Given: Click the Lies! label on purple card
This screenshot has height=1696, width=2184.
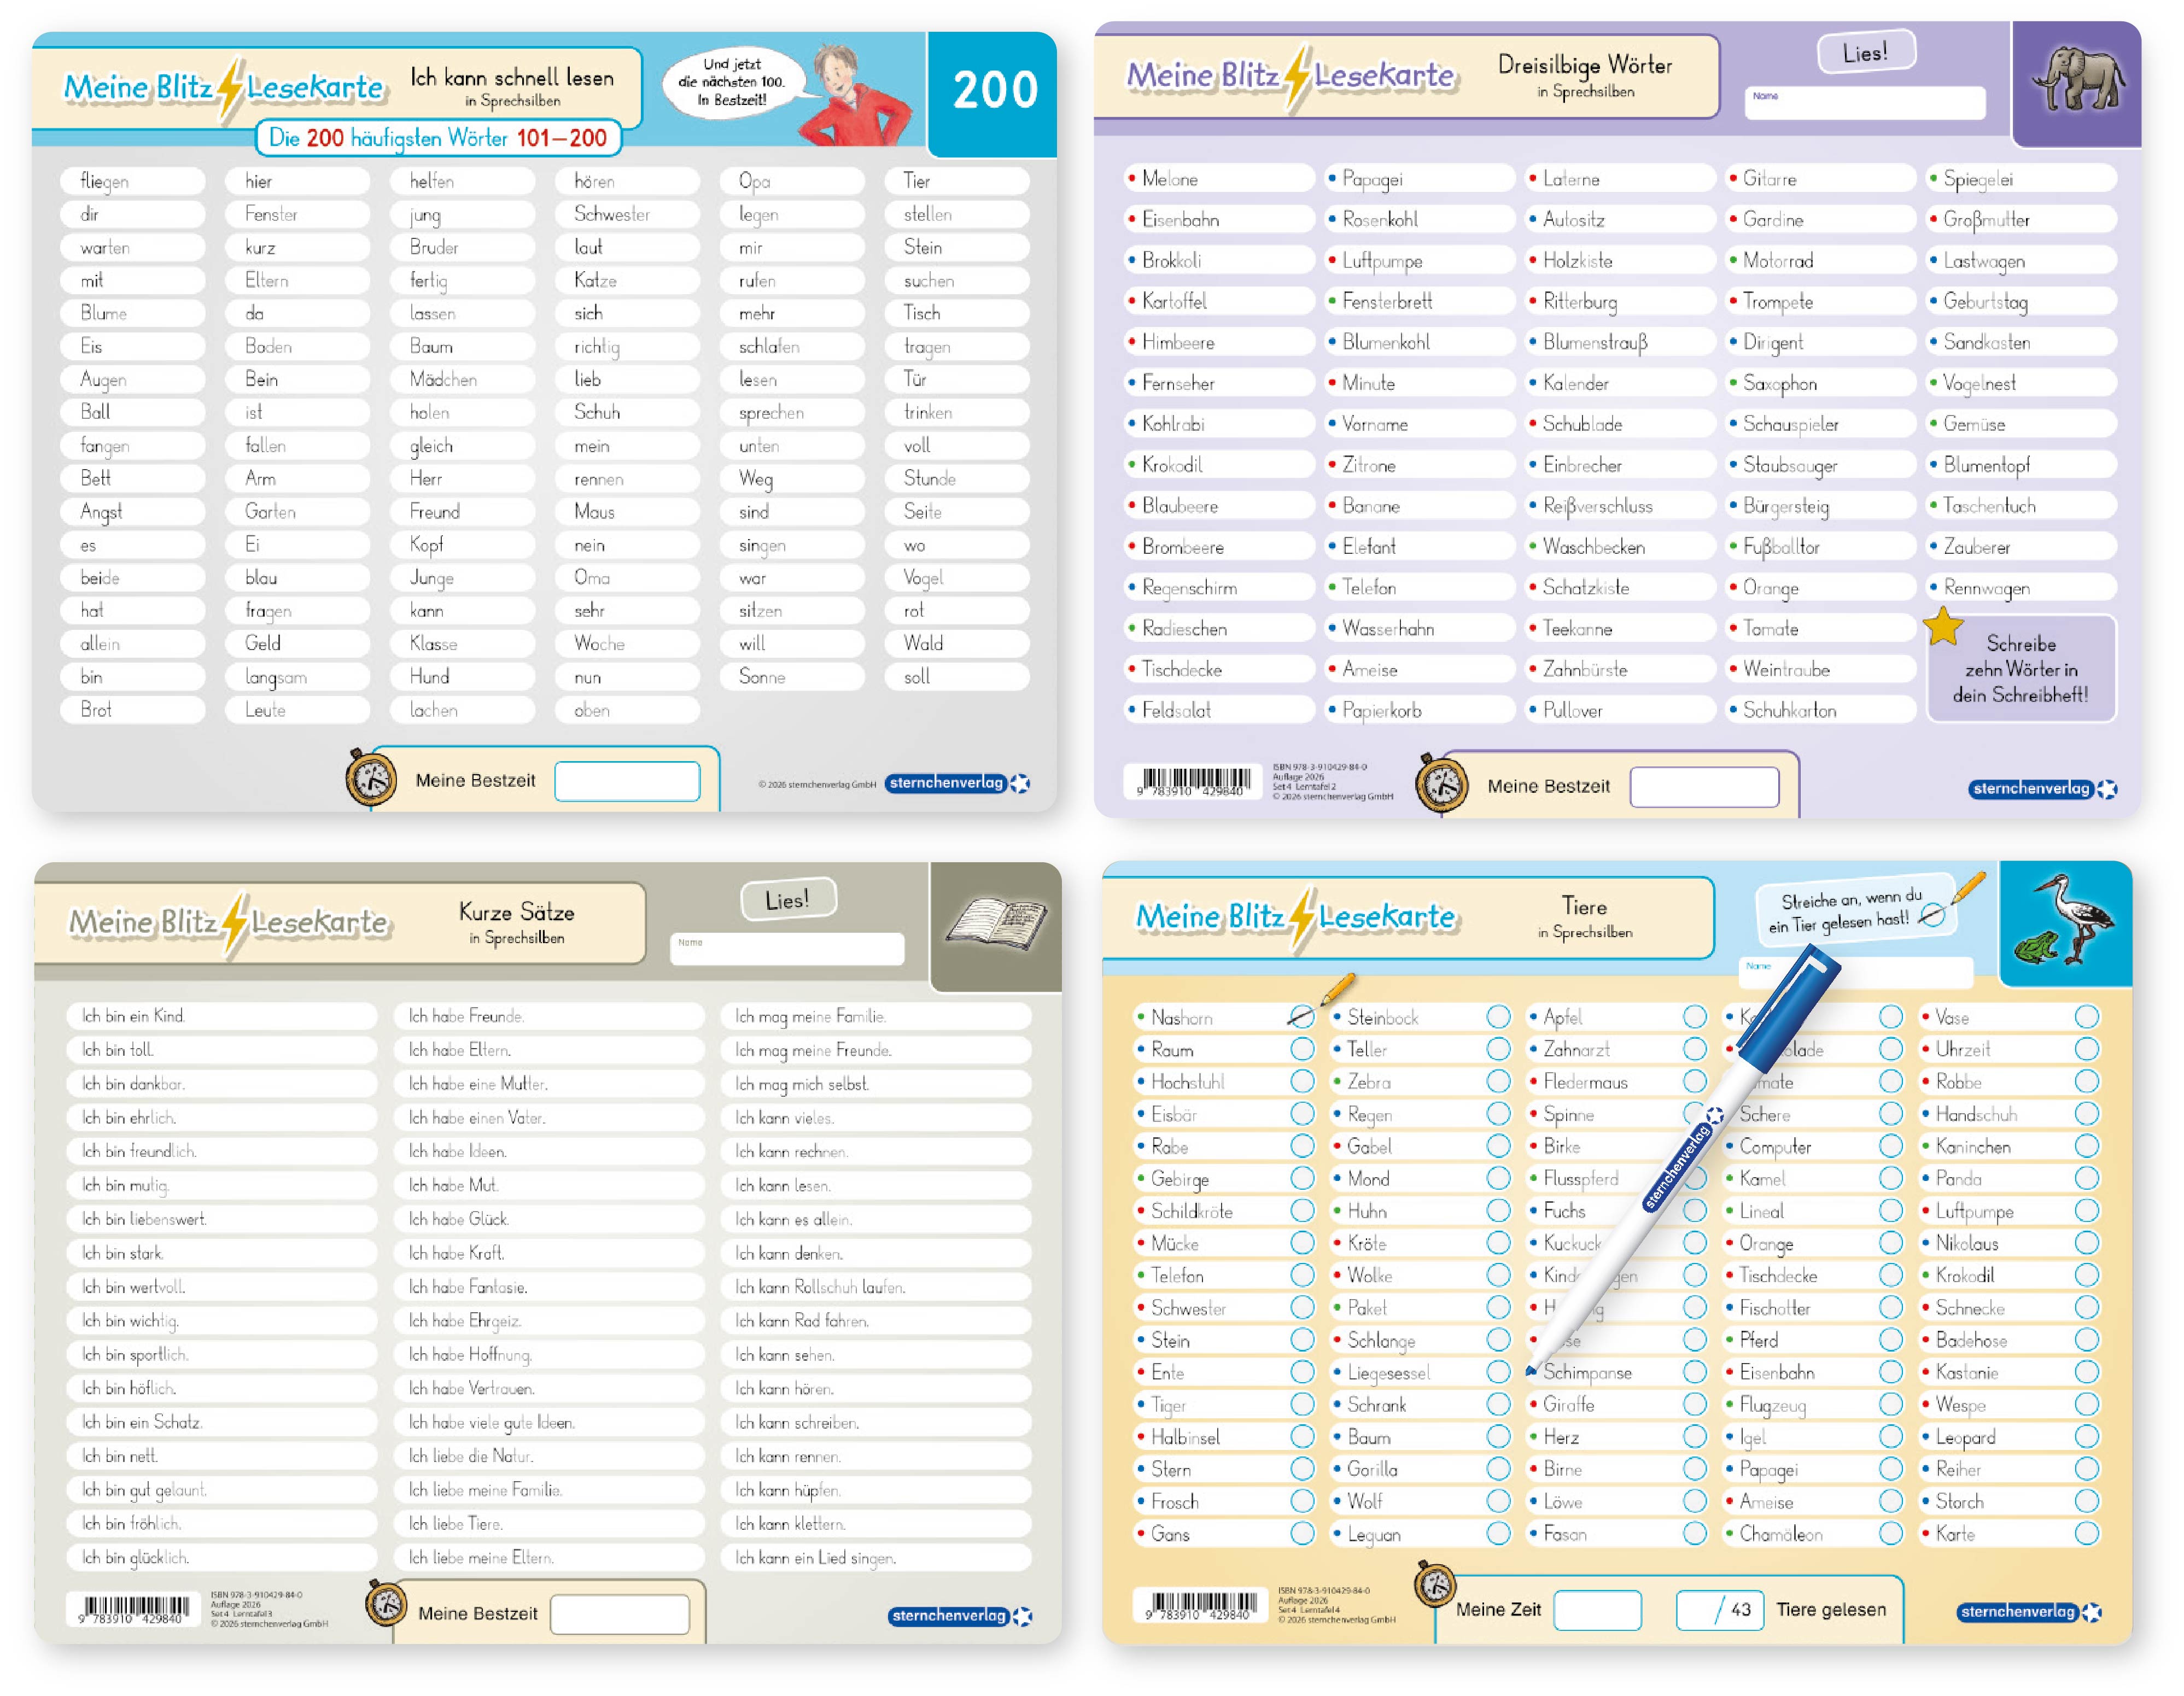Looking at the screenshot, I should coord(1865,52).
